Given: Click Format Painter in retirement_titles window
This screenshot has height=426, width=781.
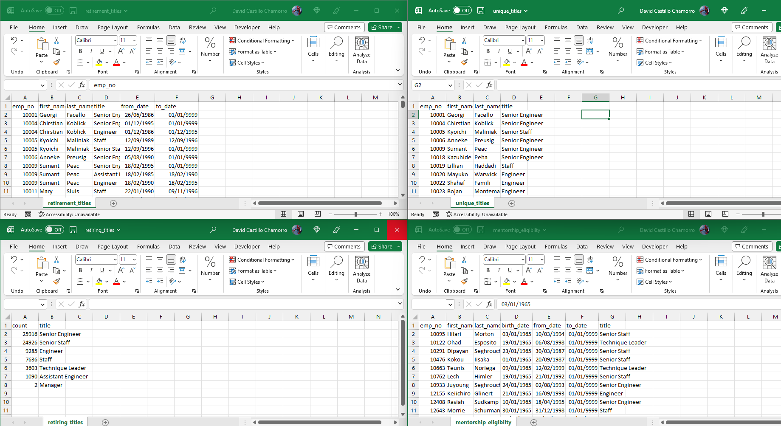Looking at the screenshot, I should [56, 62].
